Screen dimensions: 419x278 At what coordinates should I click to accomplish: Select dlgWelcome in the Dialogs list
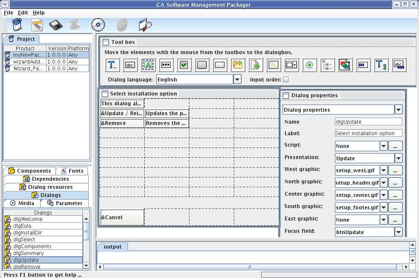28,219
